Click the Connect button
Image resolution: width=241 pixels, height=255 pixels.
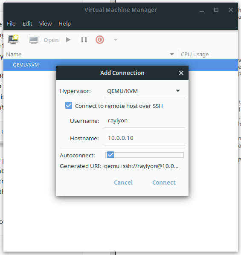tap(164, 183)
